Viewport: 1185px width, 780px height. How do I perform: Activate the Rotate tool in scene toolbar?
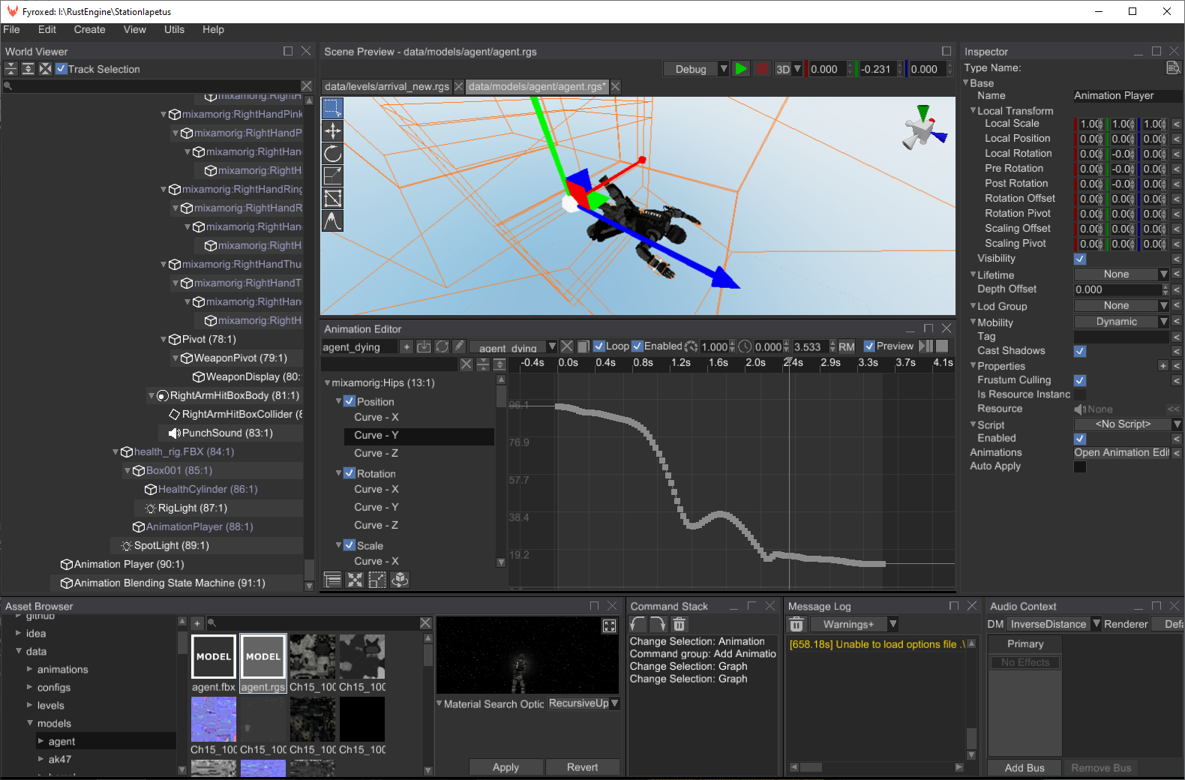click(x=332, y=153)
